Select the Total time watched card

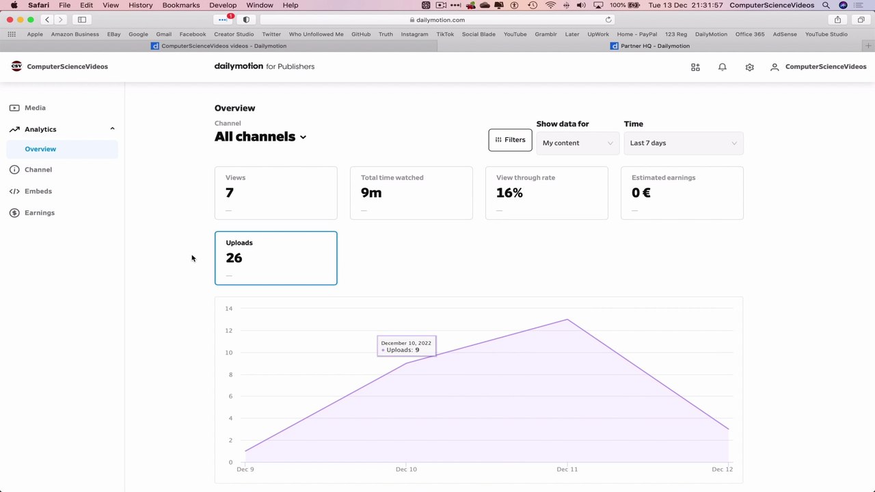(412, 193)
